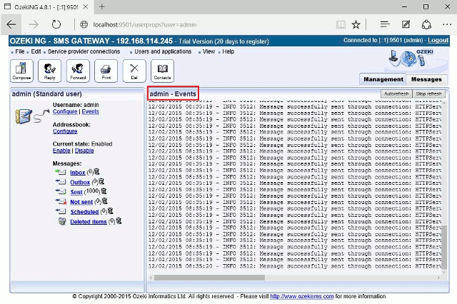
Task: Open the Inbox folder link
Action: [x=78, y=173]
